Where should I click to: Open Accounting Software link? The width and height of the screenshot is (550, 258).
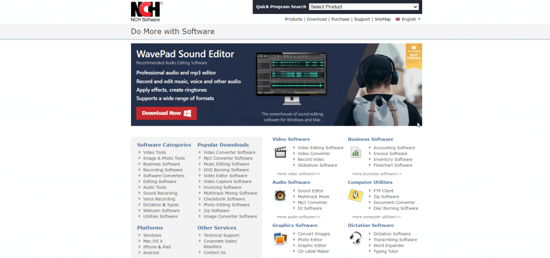point(394,148)
